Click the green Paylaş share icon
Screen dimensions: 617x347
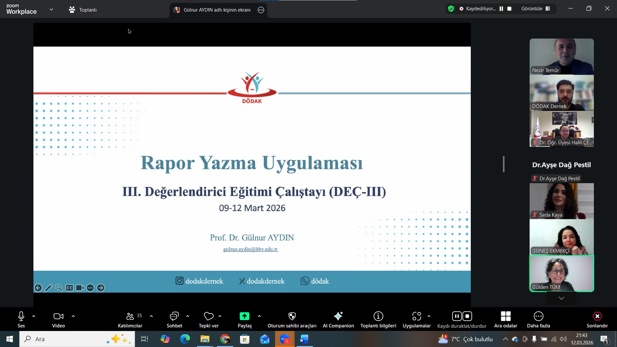click(244, 316)
